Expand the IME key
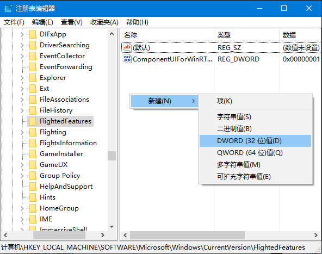This screenshot has width=322, height=254. click(x=22, y=220)
